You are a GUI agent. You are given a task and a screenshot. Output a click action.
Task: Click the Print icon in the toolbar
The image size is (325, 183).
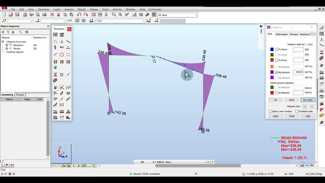click(x=25, y=15)
